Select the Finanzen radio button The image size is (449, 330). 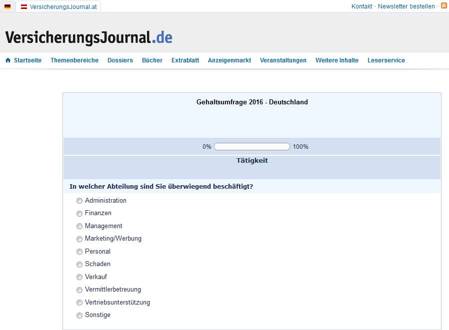pyautogui.click(x=79, y=214)
